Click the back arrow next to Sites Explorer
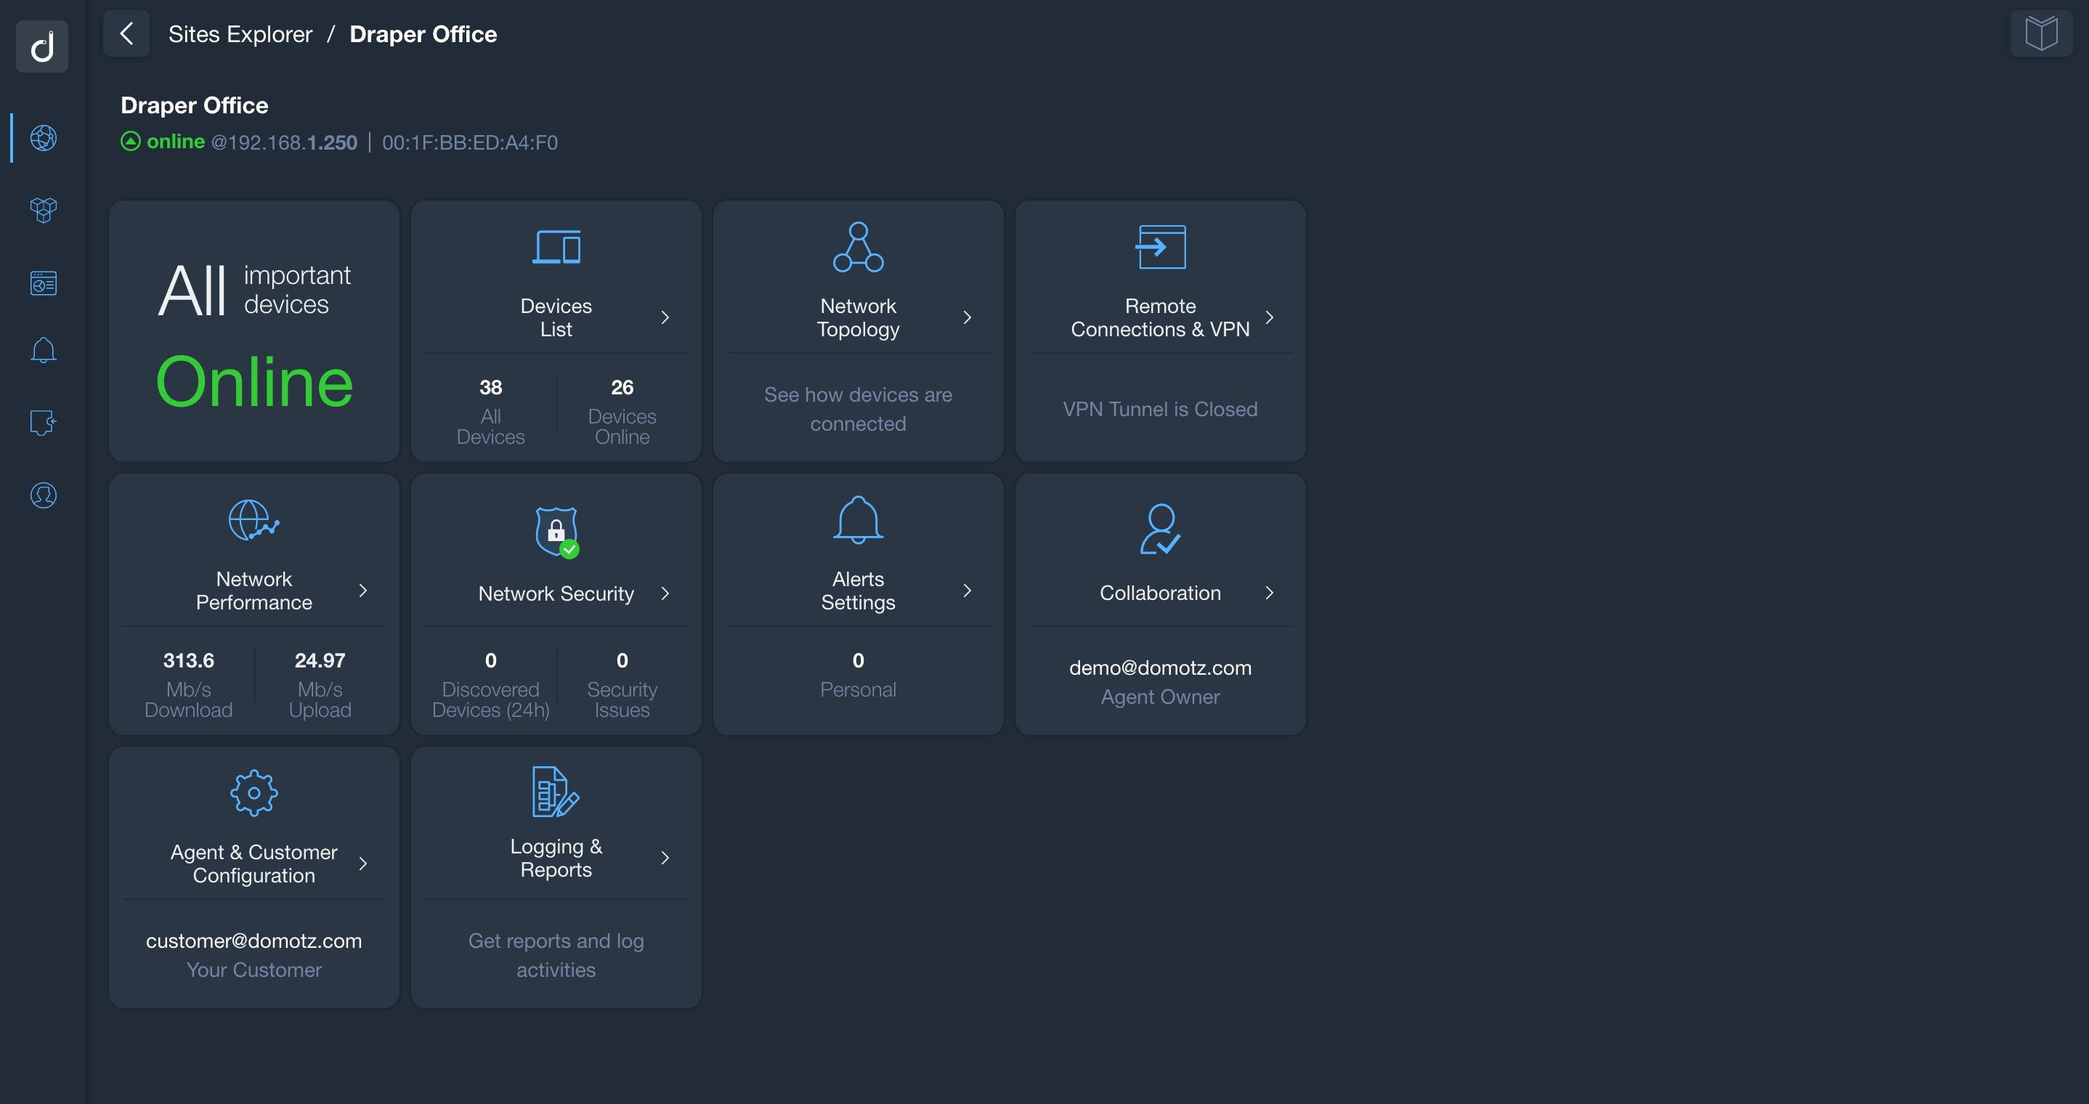Viewport: 2089px width, 1104px height. point(126,33)
